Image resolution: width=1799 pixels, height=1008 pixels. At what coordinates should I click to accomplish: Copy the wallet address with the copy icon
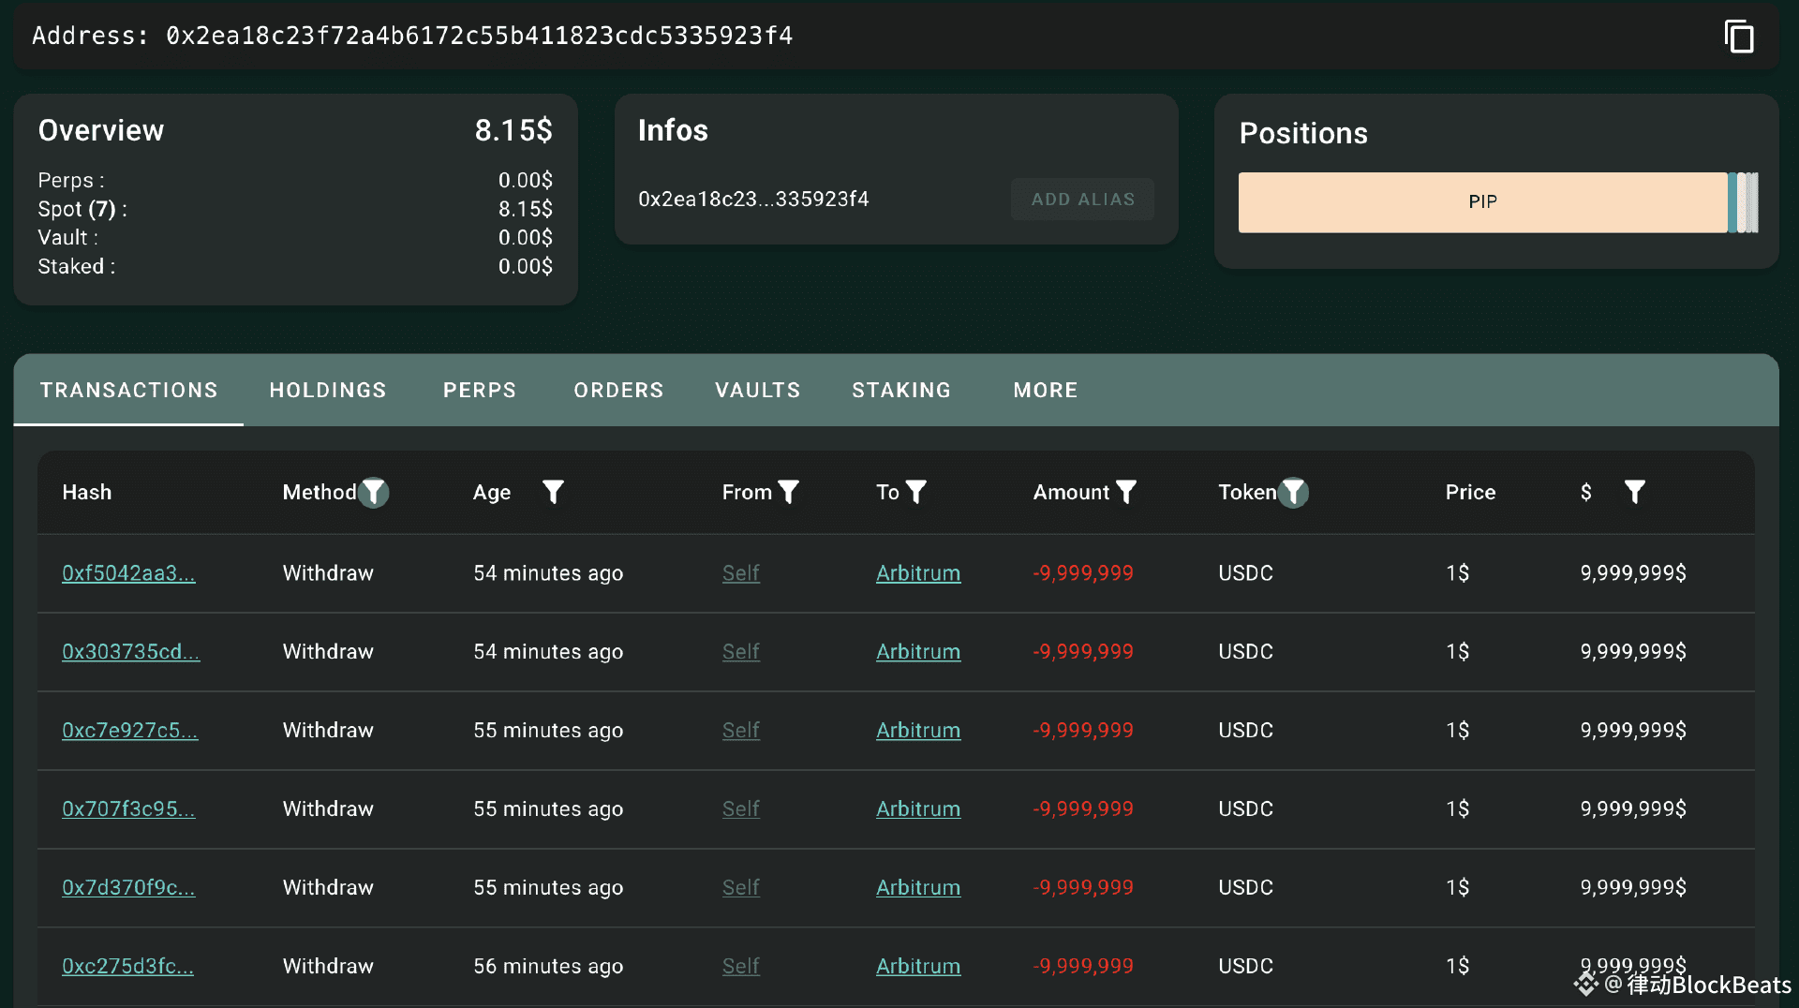(x=1738, y=37)
